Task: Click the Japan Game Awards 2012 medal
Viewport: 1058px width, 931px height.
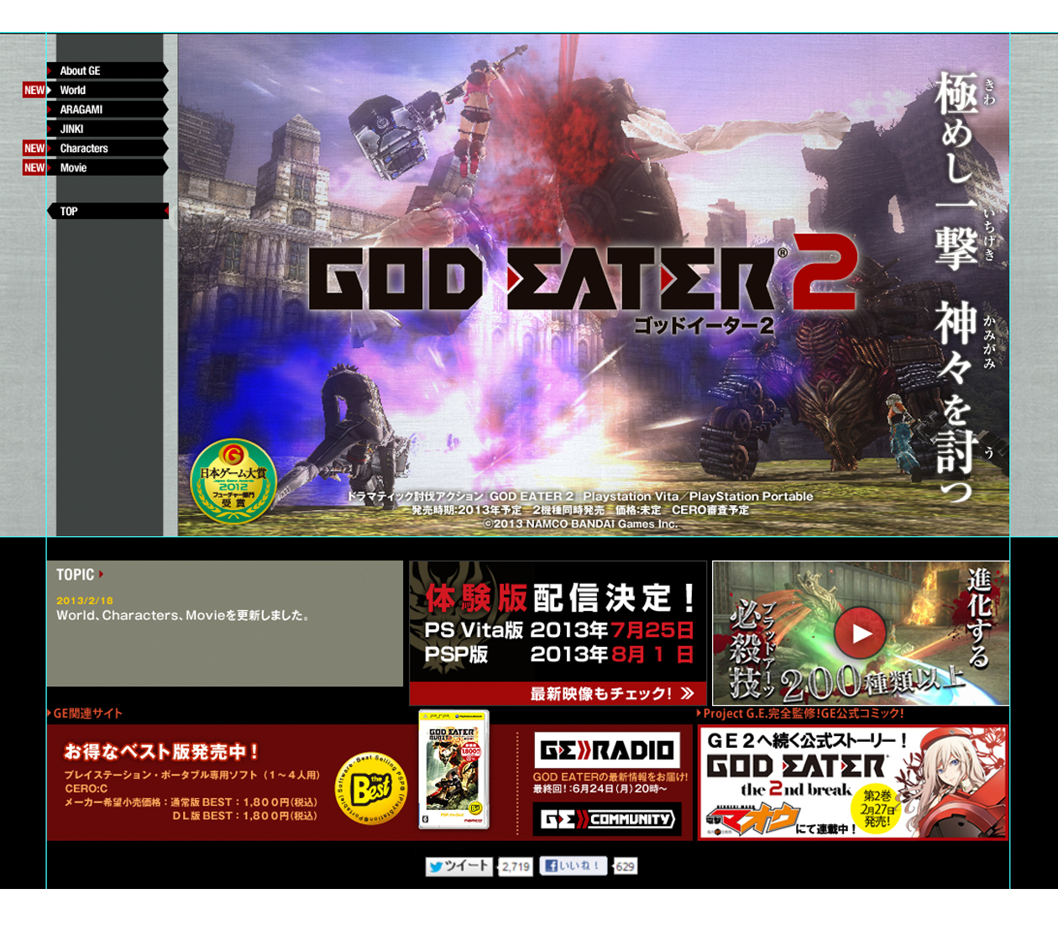Action: (233, 481)
